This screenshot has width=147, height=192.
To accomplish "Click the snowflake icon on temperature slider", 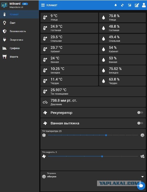I will pyautogui.click(x=44, y=135).
